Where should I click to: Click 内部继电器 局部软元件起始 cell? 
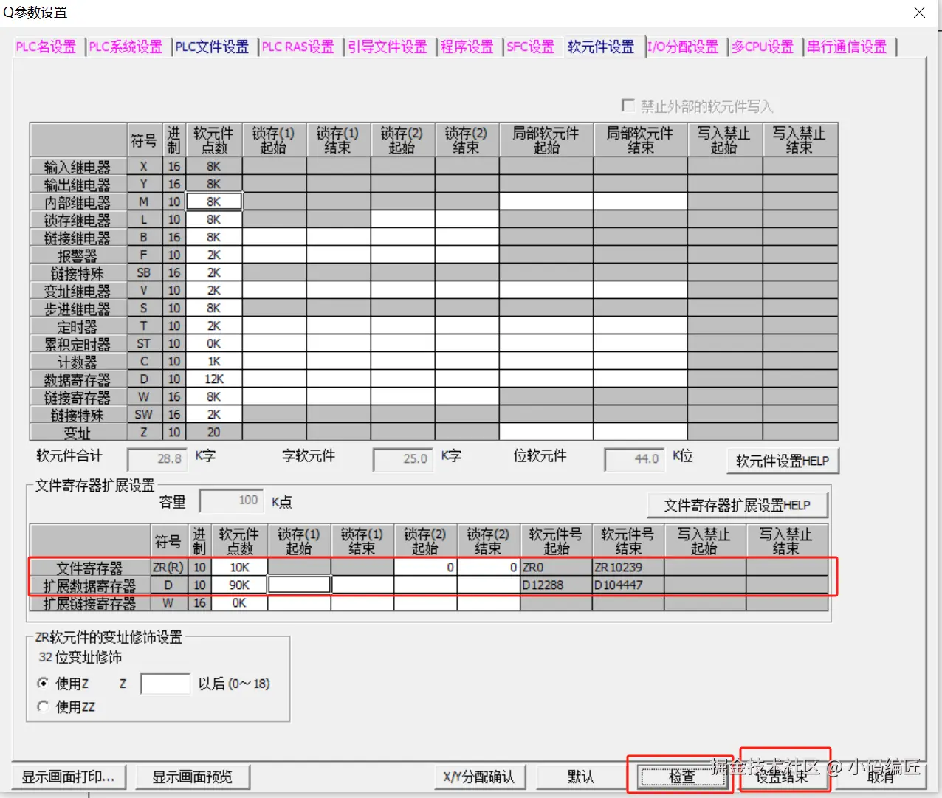(x=546, y=202)
